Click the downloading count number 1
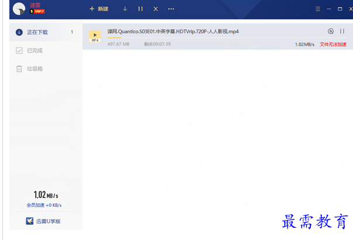Screen dimensions: 353x240 [x=72, y=32]
